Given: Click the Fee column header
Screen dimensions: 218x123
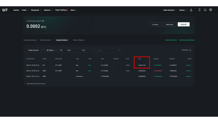Looking at the screenshot, I should tap(140, 59).
